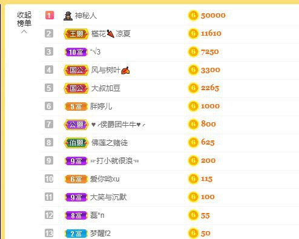The image size is (299, 239).
Task: Click username 大笑与沉默
Action: tap(108, 197)
